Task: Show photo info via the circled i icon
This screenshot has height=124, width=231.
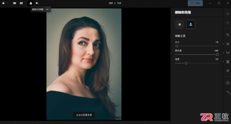Action: 228,83
